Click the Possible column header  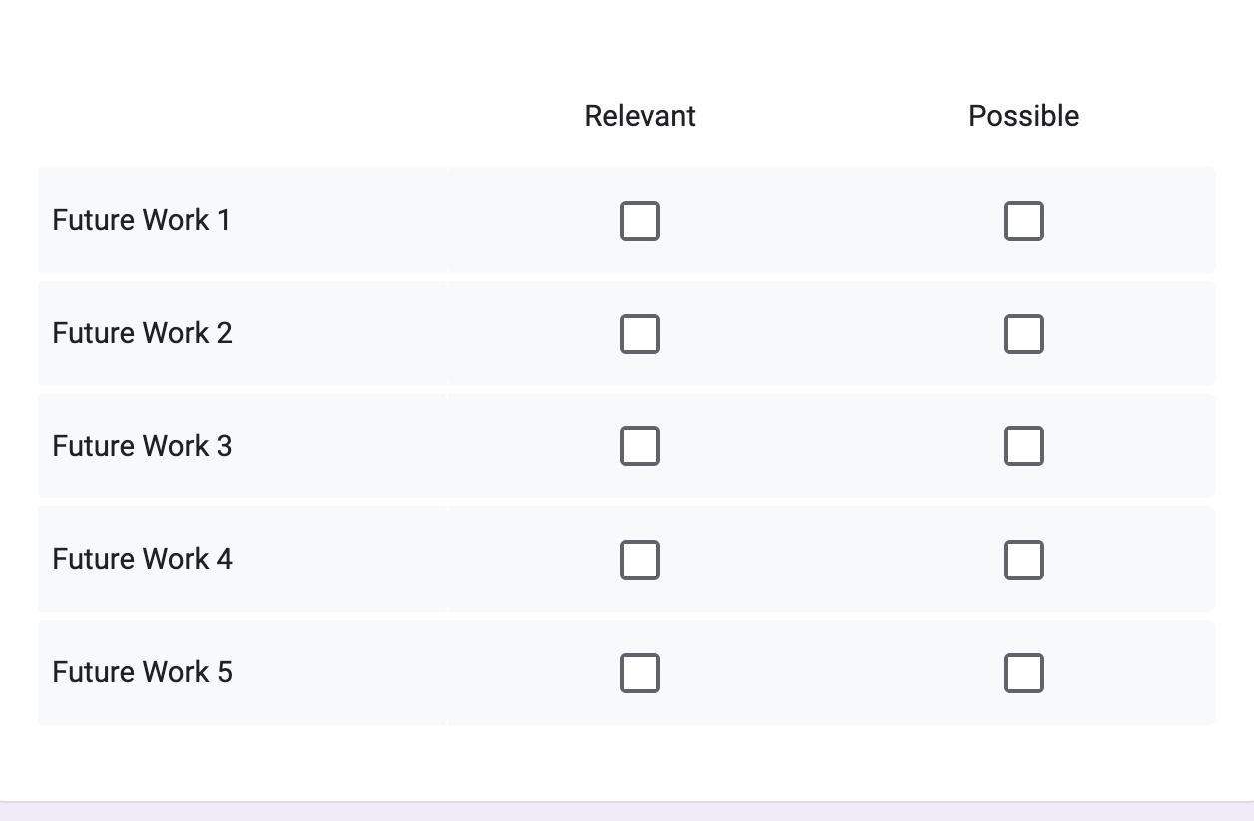tap(1024, 116)
